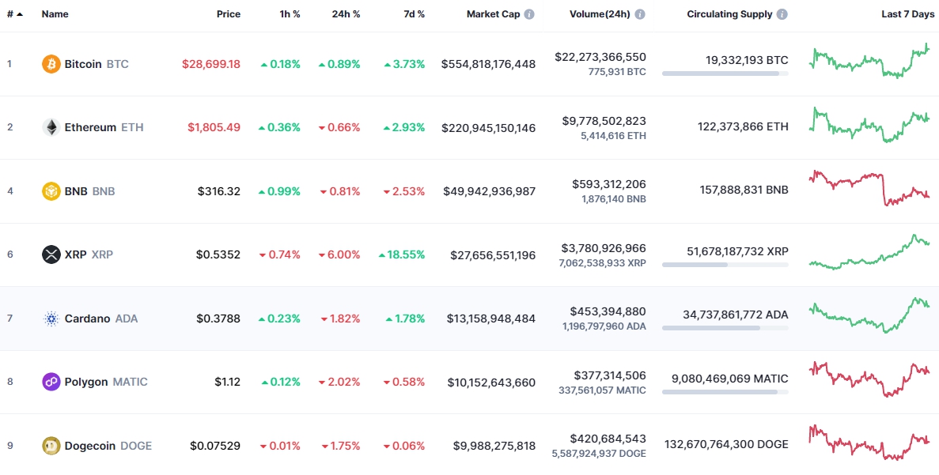Open XRP's green 7 day sparkline

point(869,252)
